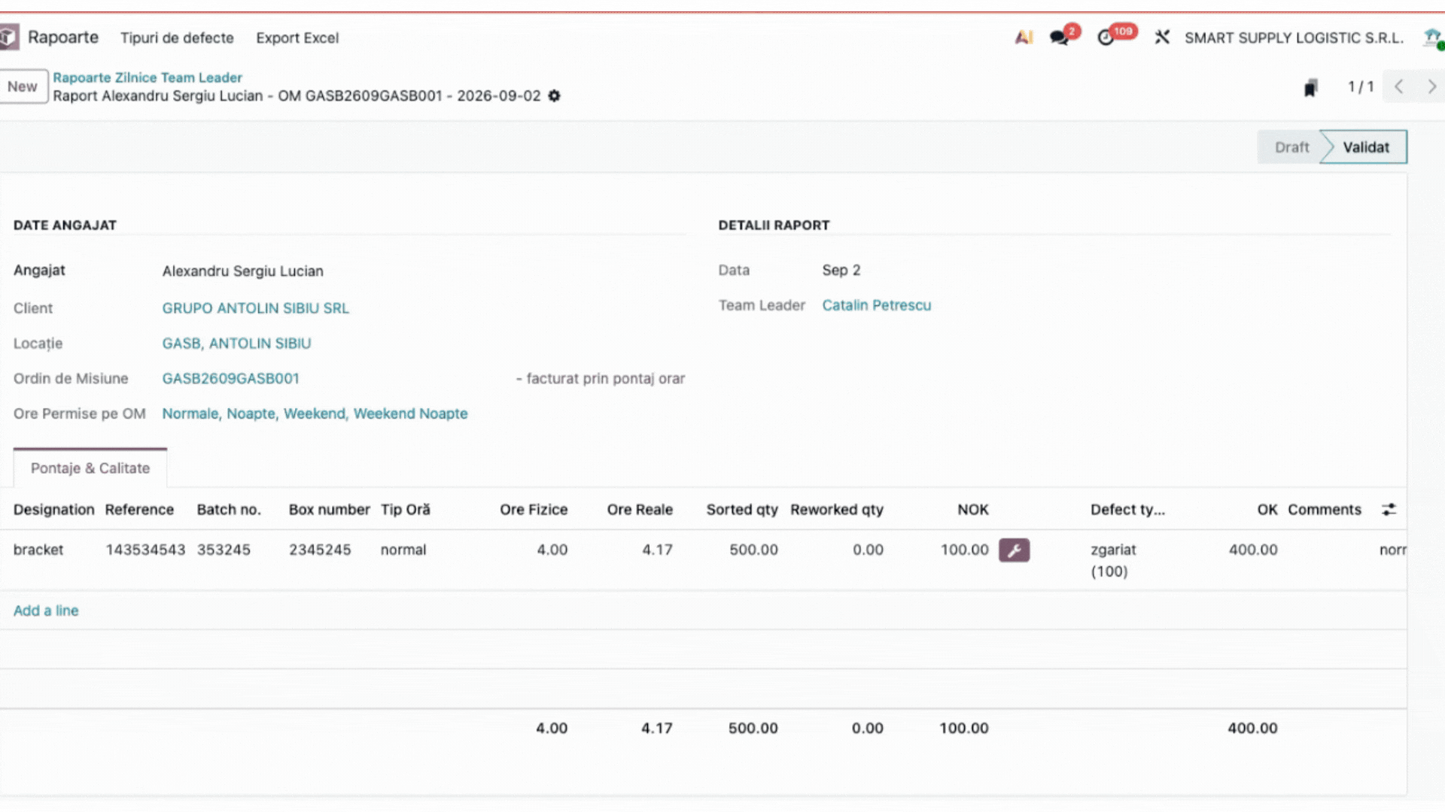Go to the next record arrow
This screenshot has width=1445, height=812.
pos(1431,86)
